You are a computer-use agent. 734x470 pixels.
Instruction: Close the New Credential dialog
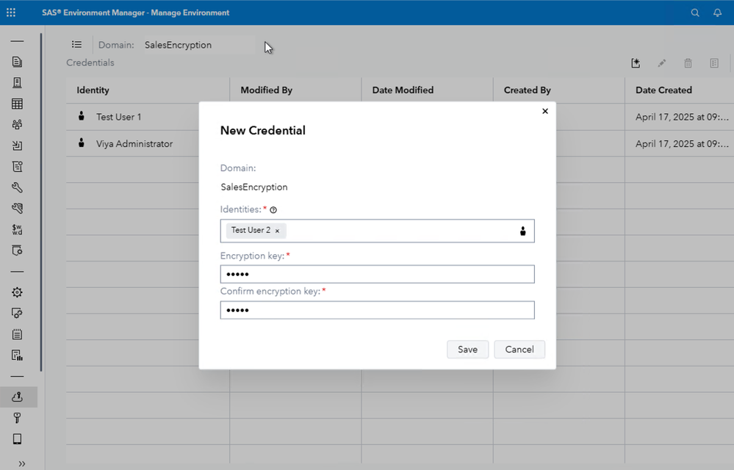click(x=545, y=112)
